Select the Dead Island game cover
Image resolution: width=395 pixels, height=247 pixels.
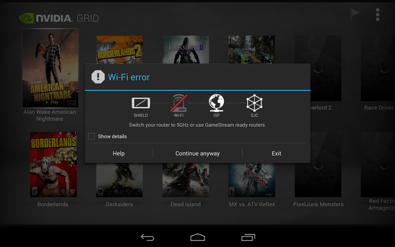click(186, 180)
